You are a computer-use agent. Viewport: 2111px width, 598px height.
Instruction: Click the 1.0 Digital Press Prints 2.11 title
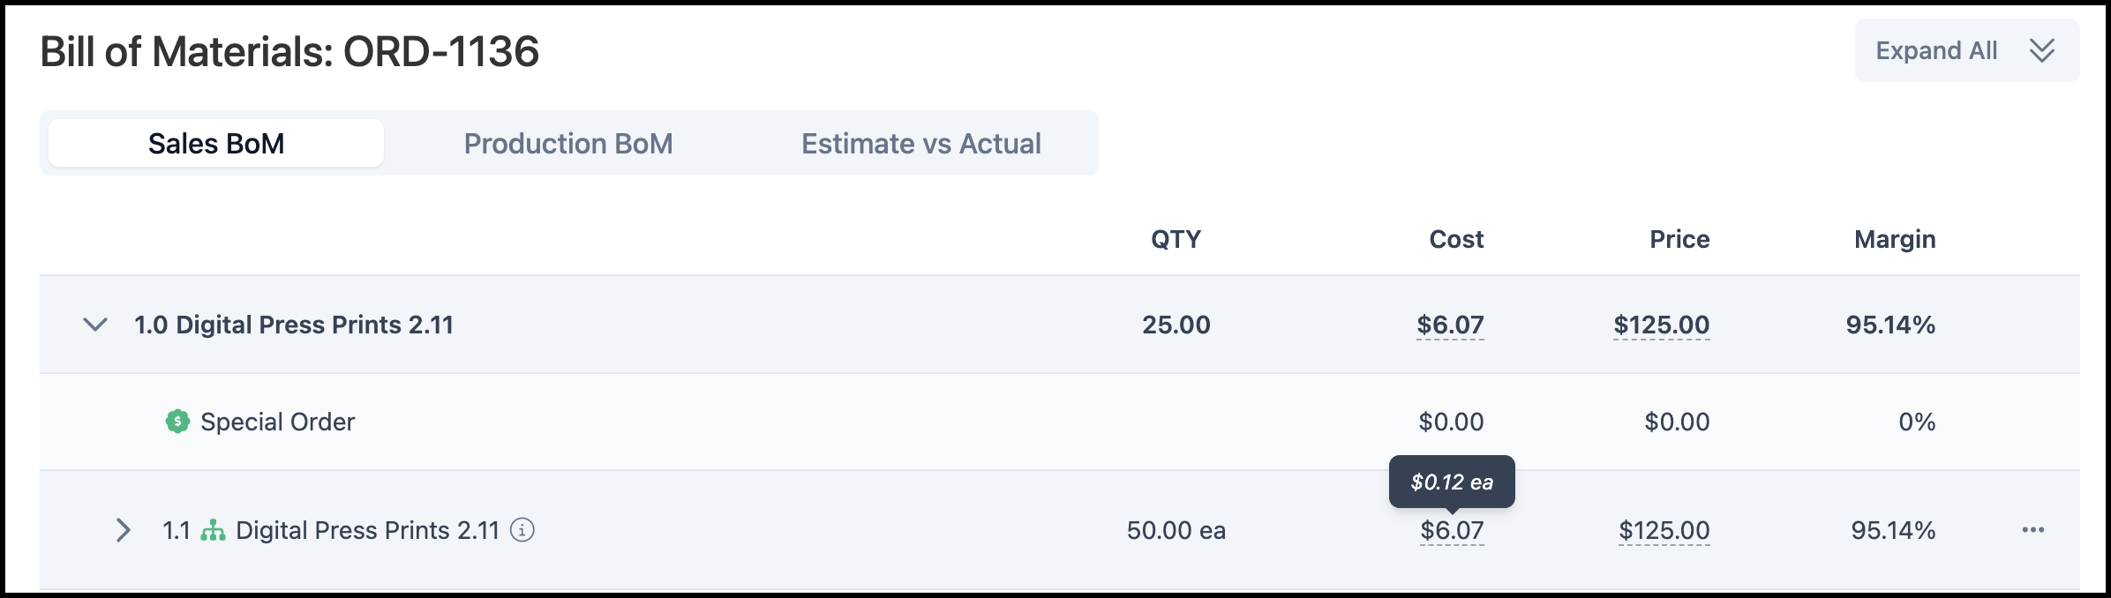coord(294,325)
